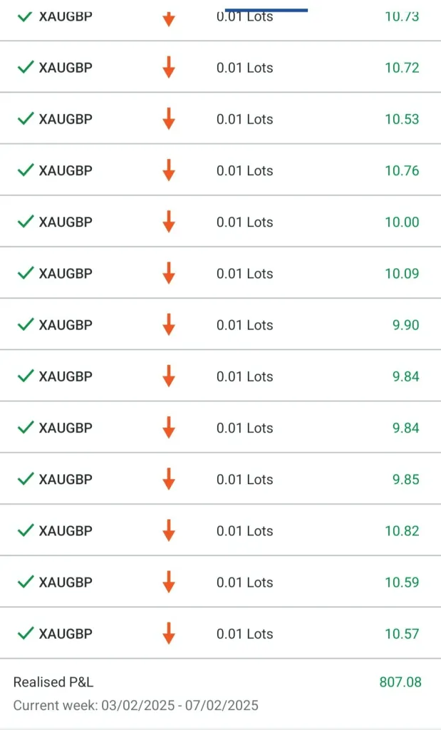Open the XAUGBP trade with 10.82 profit
Image resolution: width=441 pixels, height=730 pixels.
tap(66, 531)
